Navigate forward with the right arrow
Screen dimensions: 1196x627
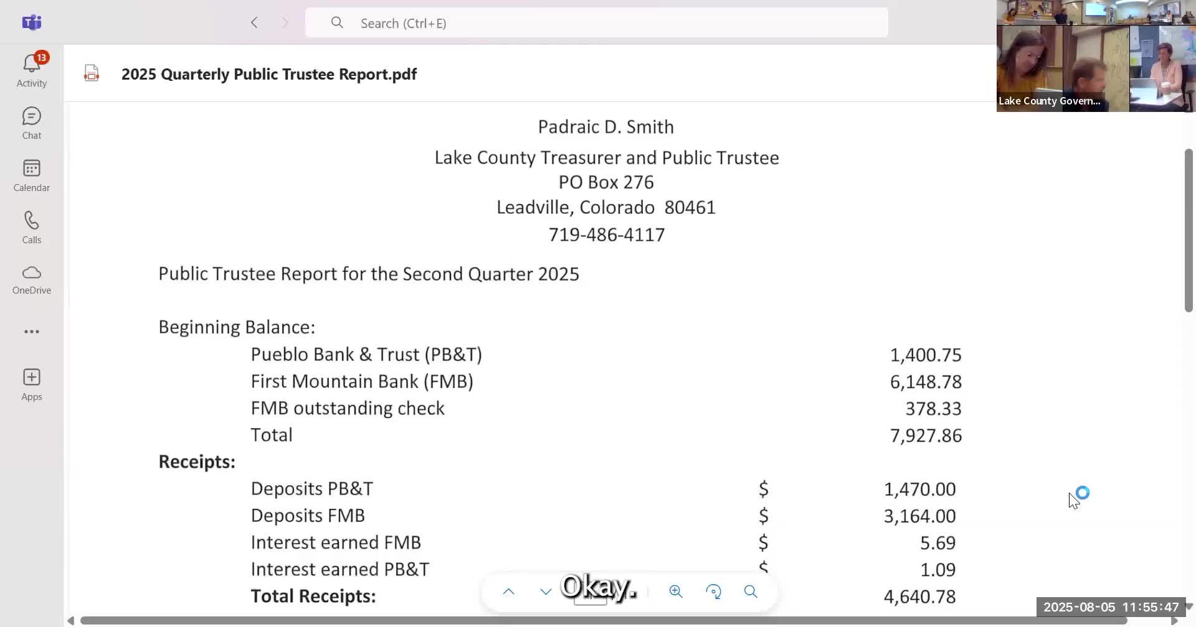pyautogui.click(x=285, y=23)
